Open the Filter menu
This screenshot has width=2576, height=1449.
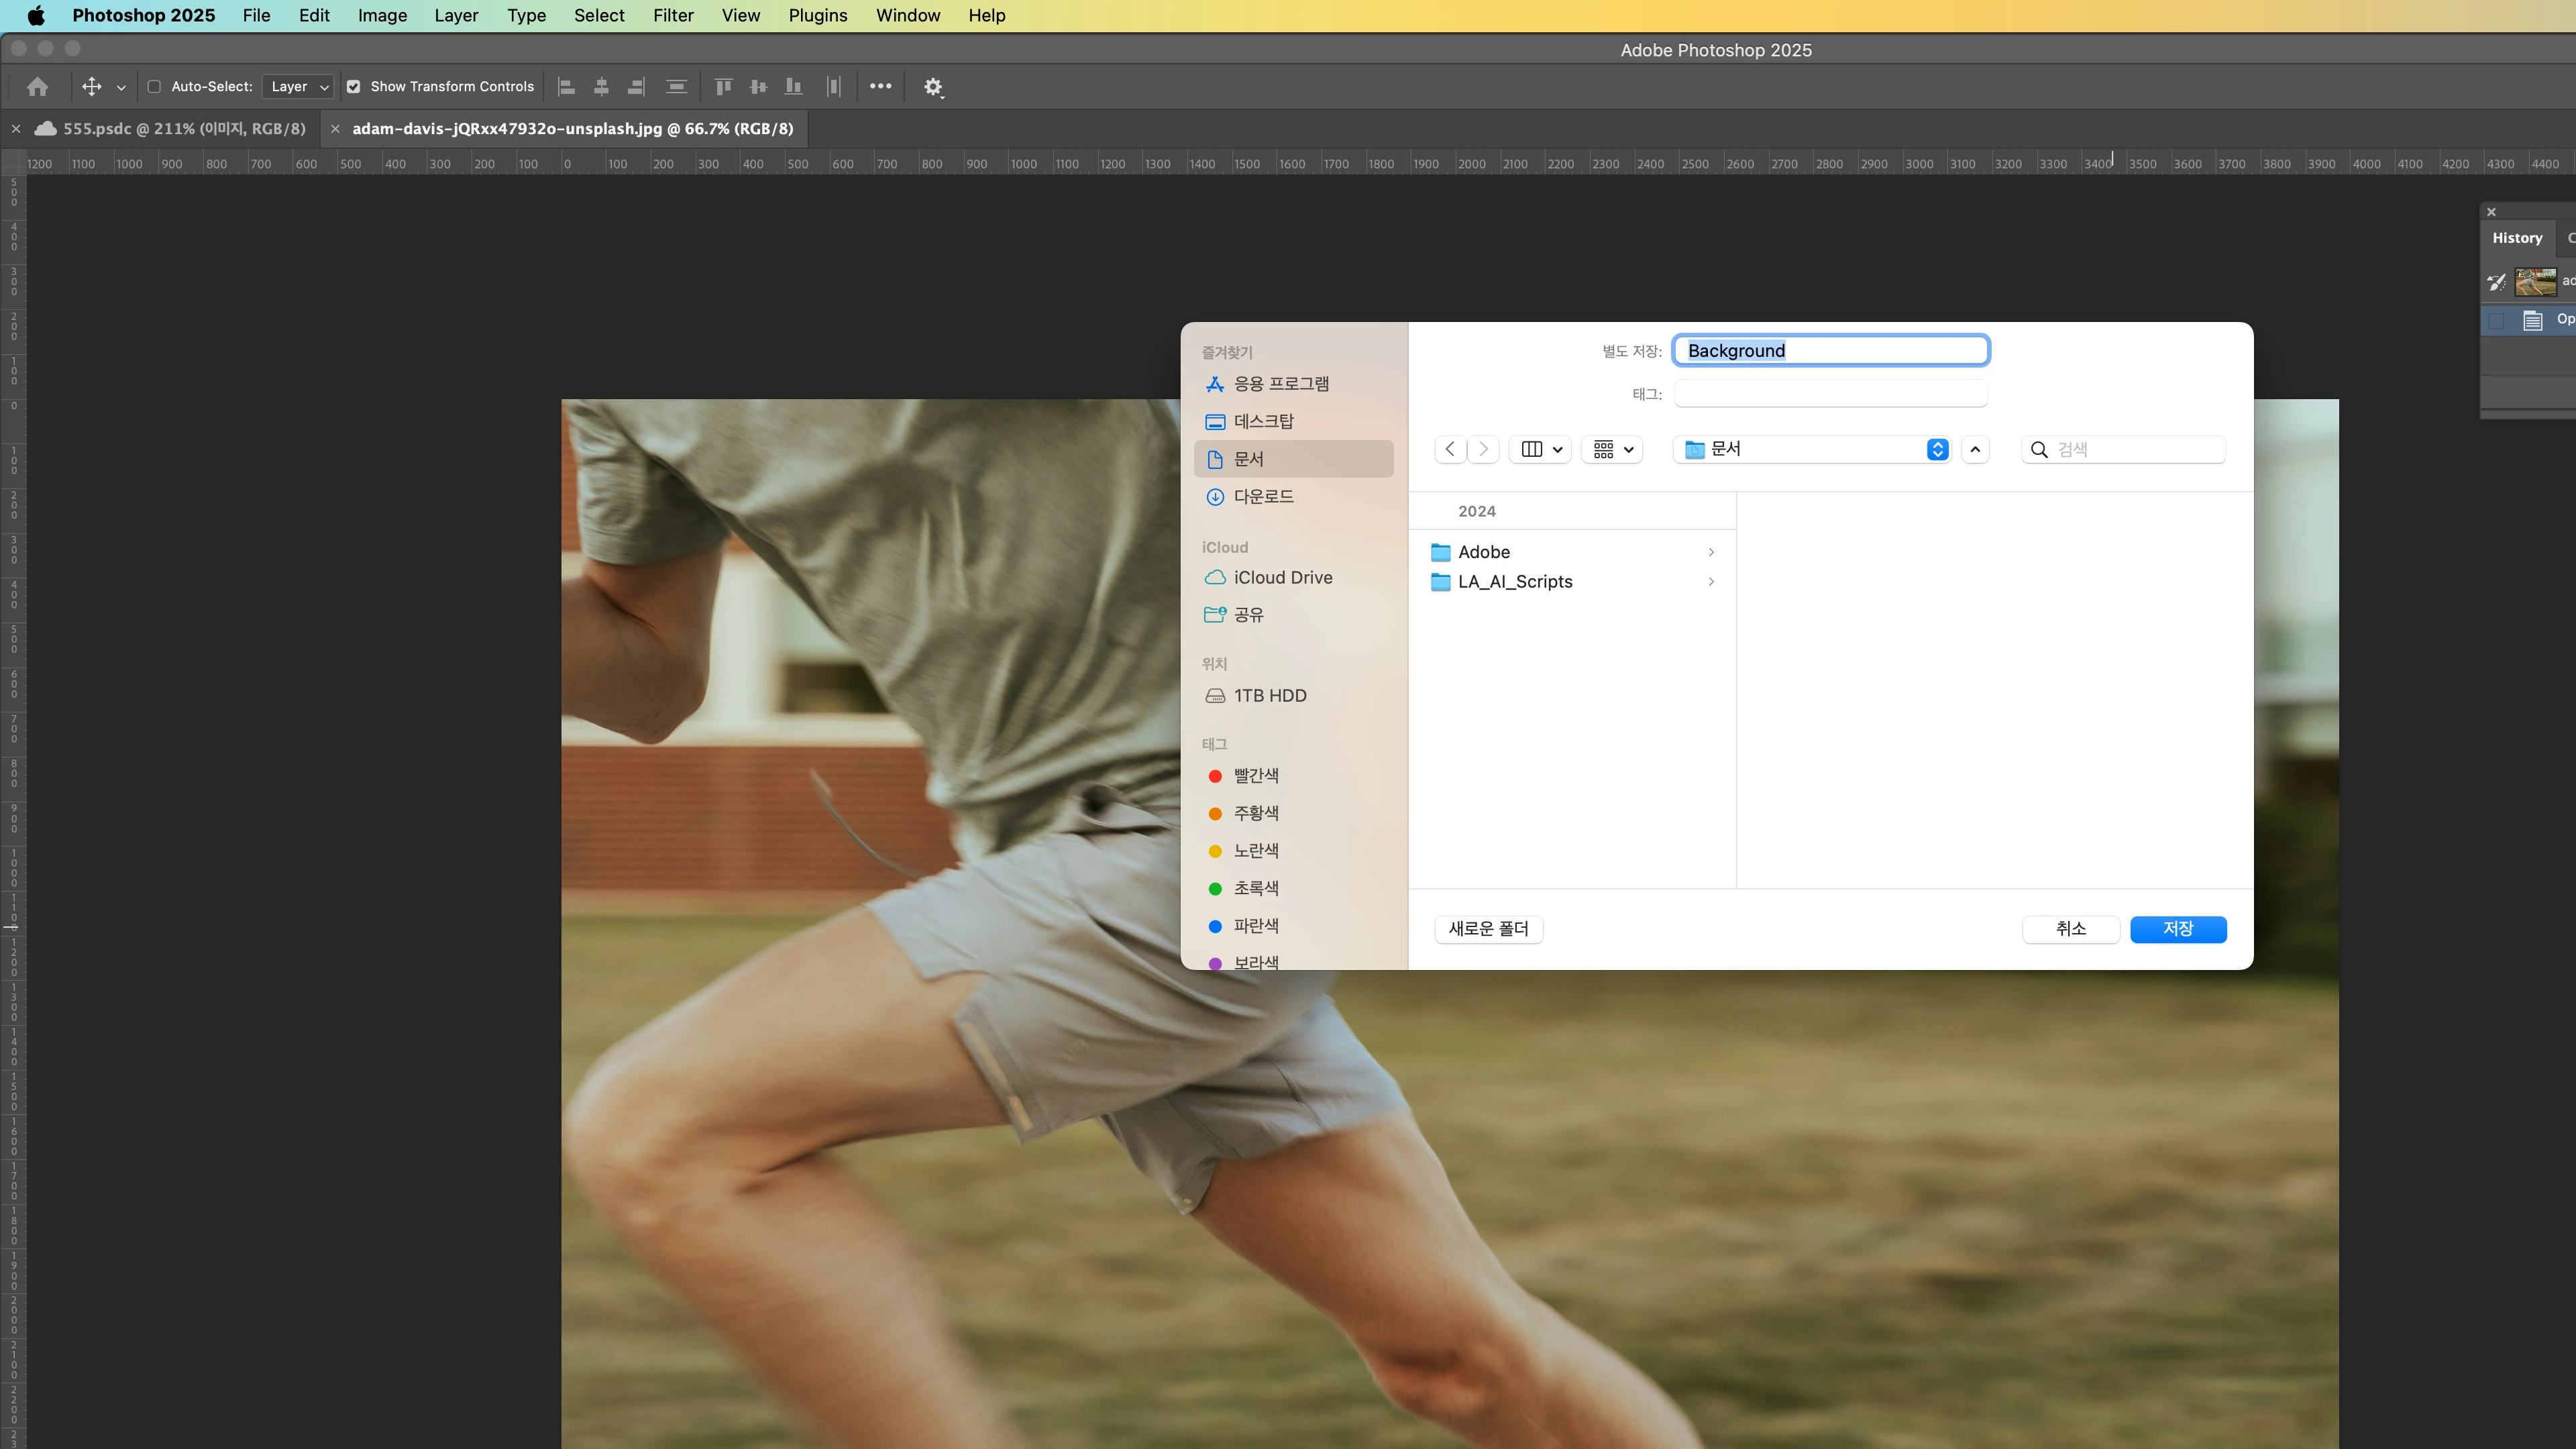click(x=672, y=15)
